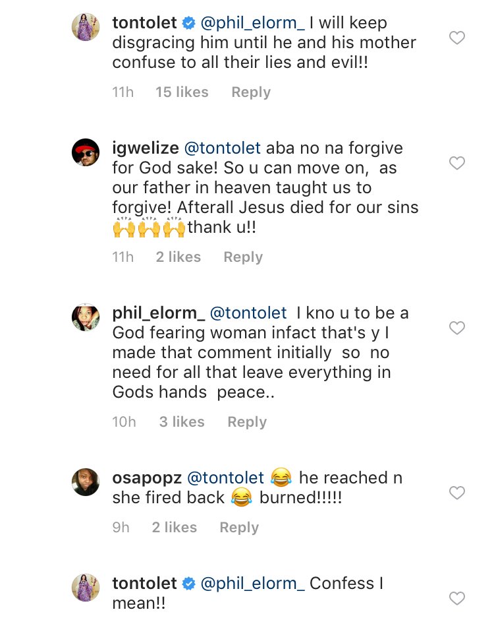Image resolution: width=494 pixels, height=618 pixels.
Task: Reply to igwelize's comment
Action: click(243, 257)
